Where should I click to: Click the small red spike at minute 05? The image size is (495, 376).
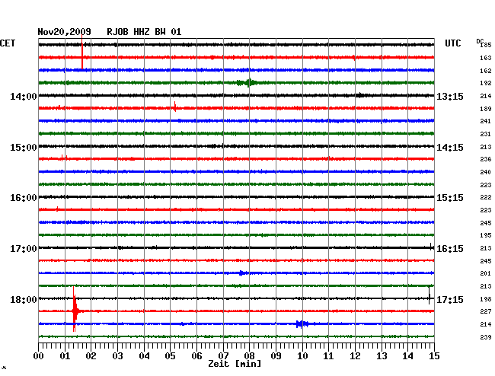[x=174, y=107]
